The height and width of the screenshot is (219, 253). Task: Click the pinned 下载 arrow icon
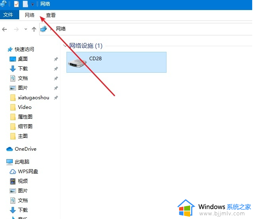point(13,69)
